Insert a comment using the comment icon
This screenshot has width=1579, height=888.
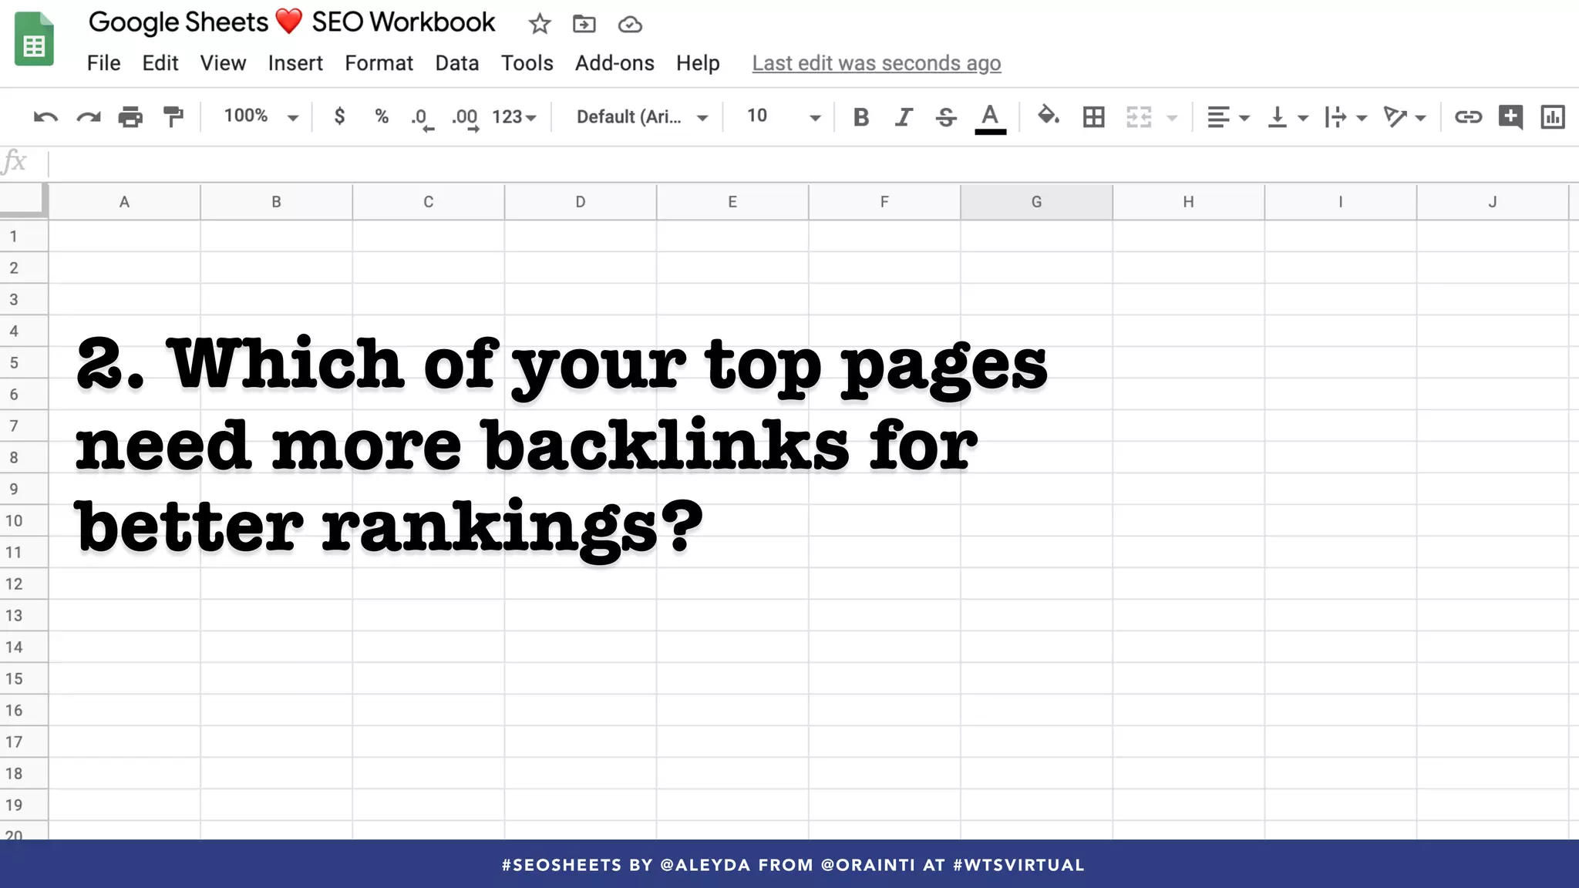1510,116
